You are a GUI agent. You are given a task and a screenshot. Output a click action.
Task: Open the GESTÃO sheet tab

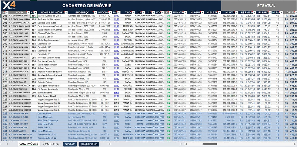70,144
